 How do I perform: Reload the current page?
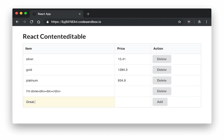pyautogui.click(x=32, y=22)
